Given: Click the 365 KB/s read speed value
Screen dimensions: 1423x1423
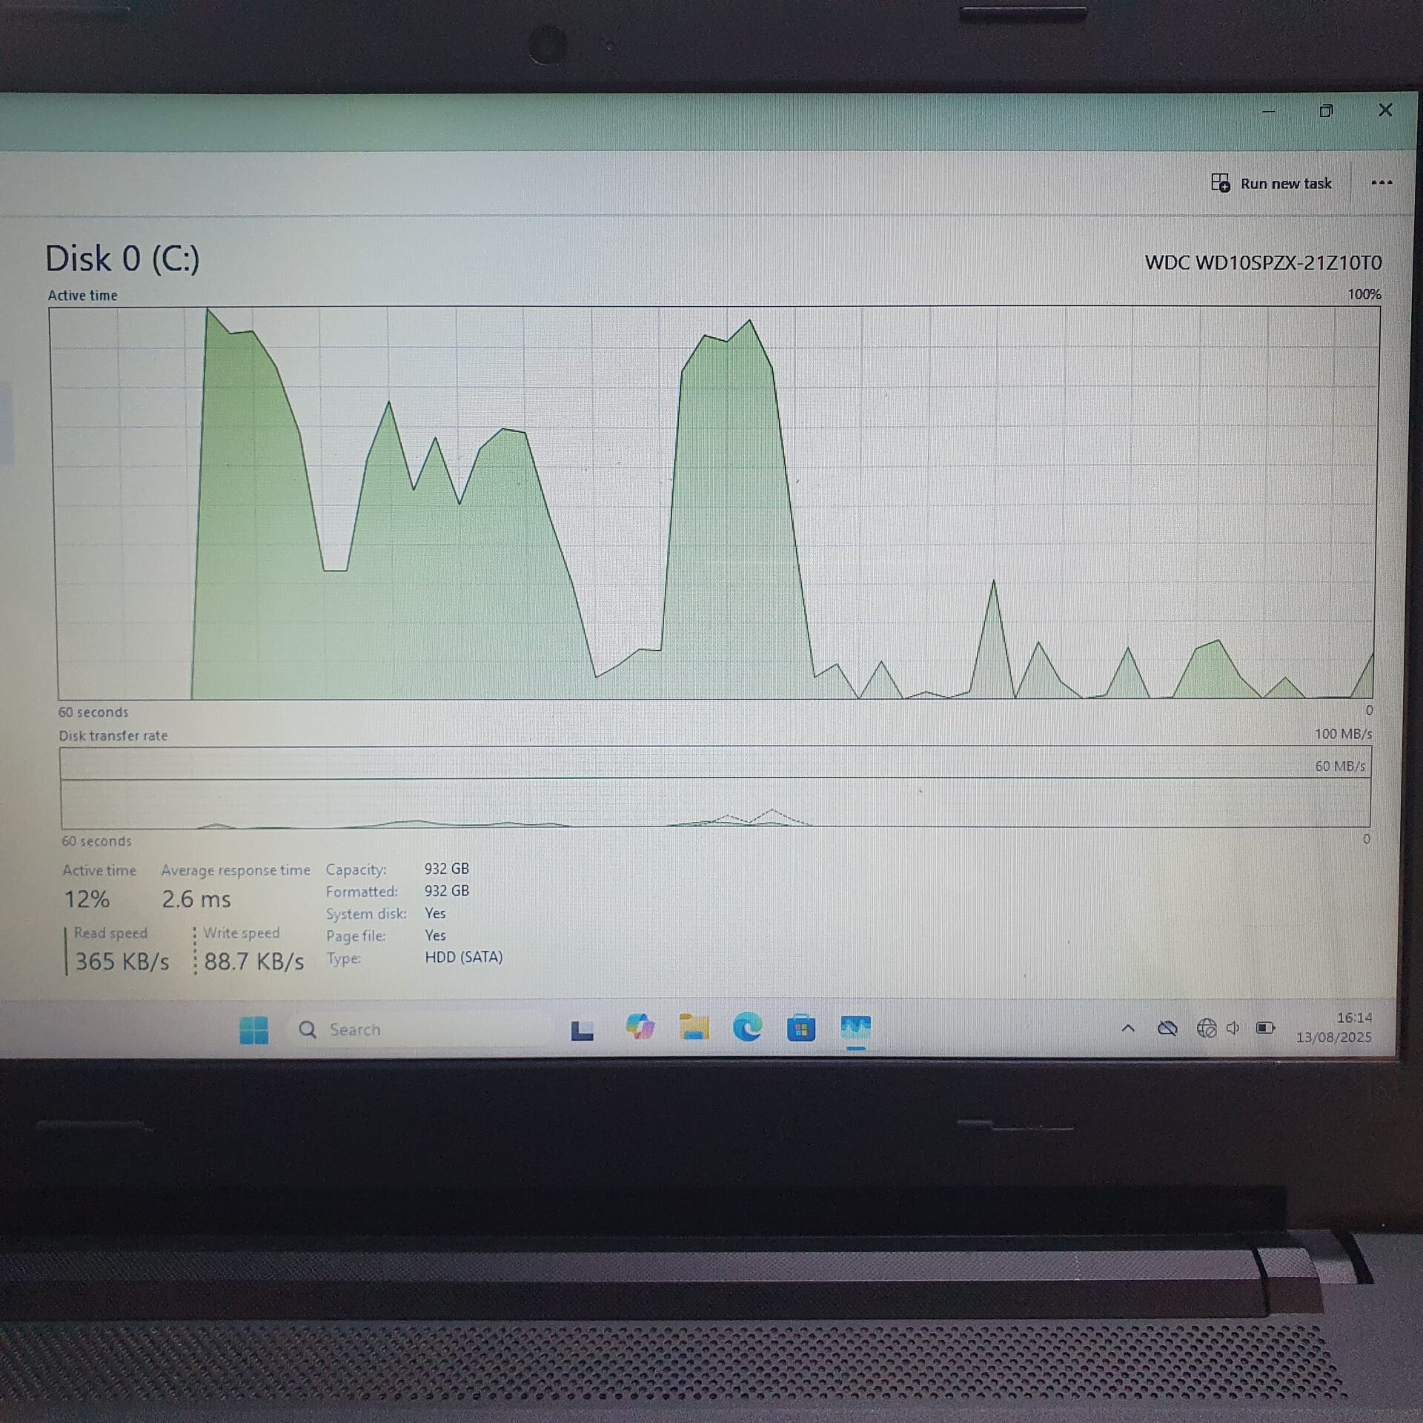Looking at the screenshot, I should point(122,961).
